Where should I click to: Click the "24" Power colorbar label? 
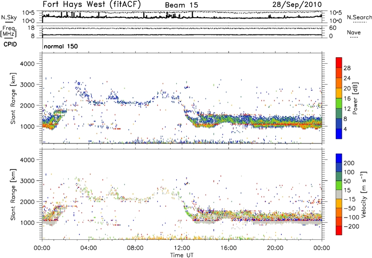point(347,78)
